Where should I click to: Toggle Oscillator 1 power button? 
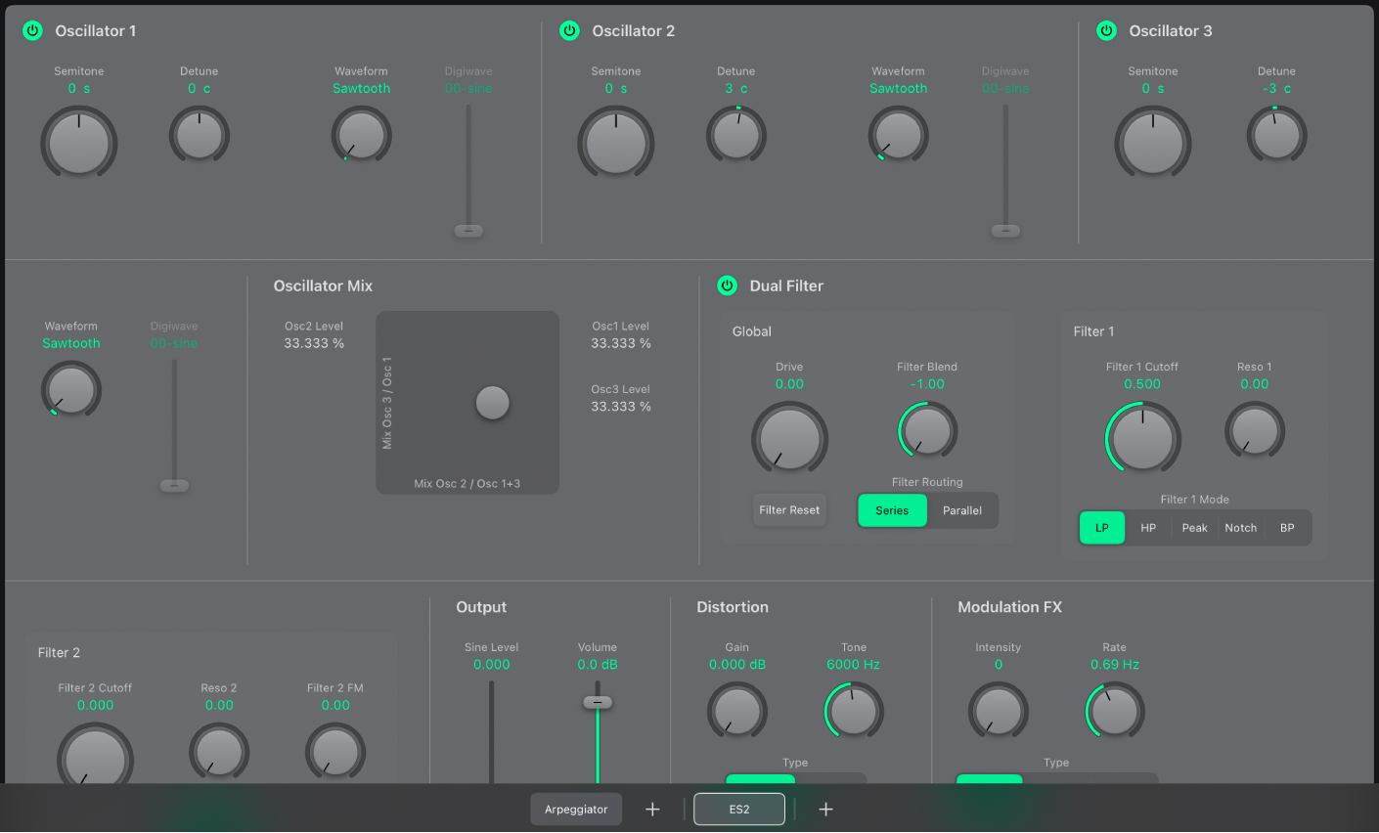click(32, 30)
